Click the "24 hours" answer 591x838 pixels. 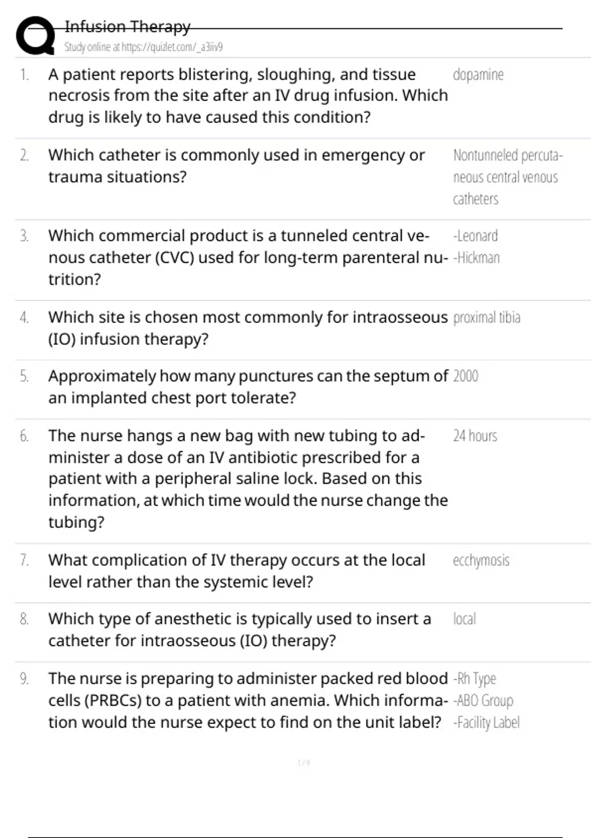pos(475,436)
